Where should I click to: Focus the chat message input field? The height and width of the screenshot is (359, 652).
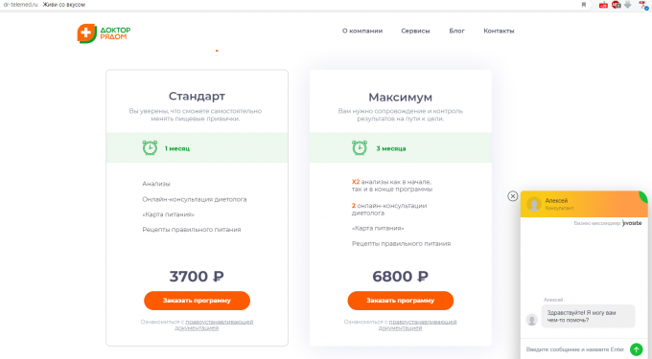(x=575, y=349)
